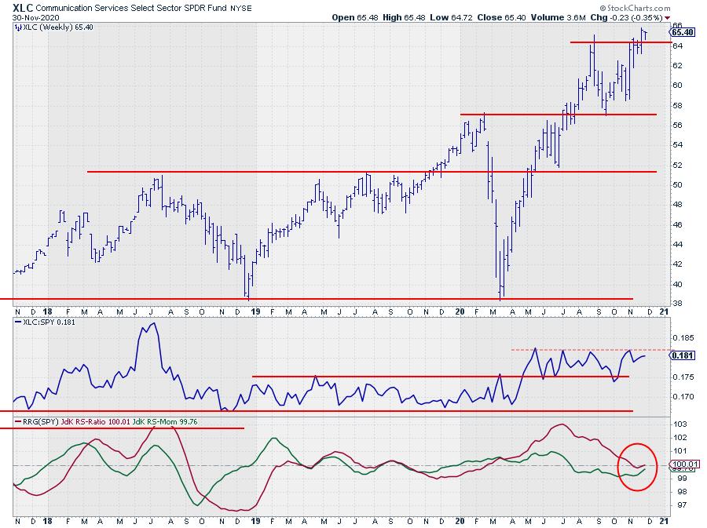
Task: Click the 0.175 label on the ratio axis
Action: click(x=683, y=377)
